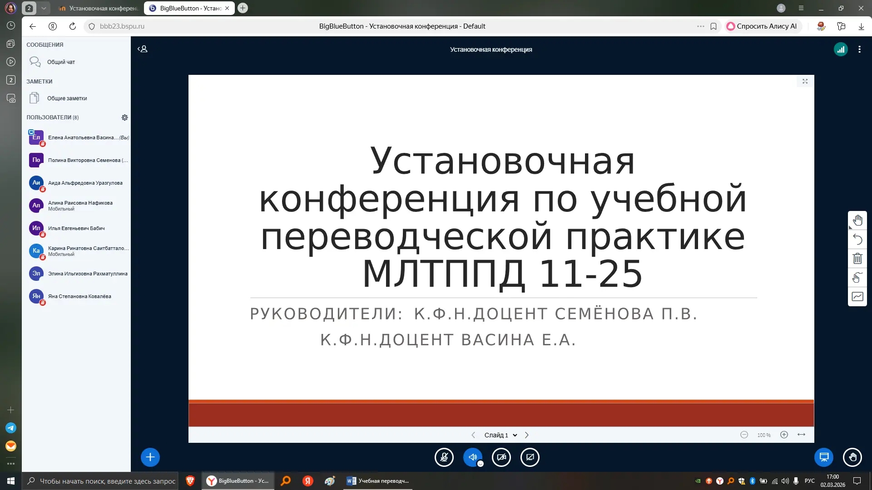Screen dimensions: 872x490
Task: Open Общие заметки shared notes
Action: pyautogui.click(x=67, y=98)
